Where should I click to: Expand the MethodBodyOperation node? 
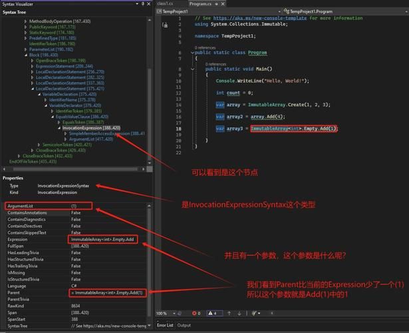tap(26, 21)
